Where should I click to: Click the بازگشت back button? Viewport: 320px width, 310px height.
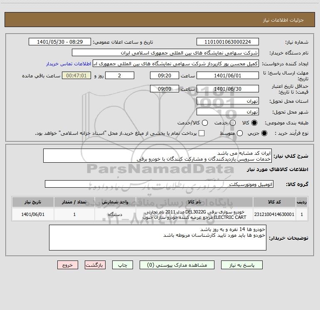click(95, 265)
